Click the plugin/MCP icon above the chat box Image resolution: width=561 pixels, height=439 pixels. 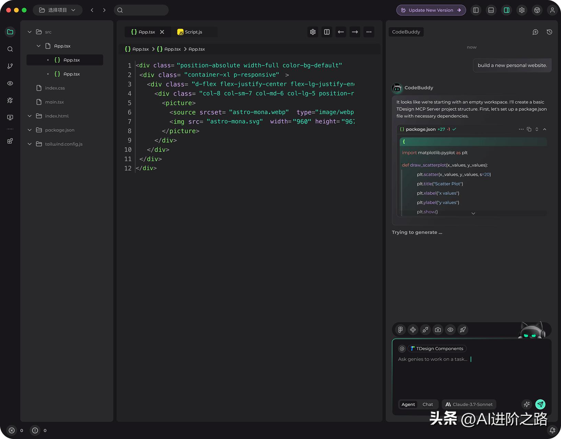(x=425, y=330)
